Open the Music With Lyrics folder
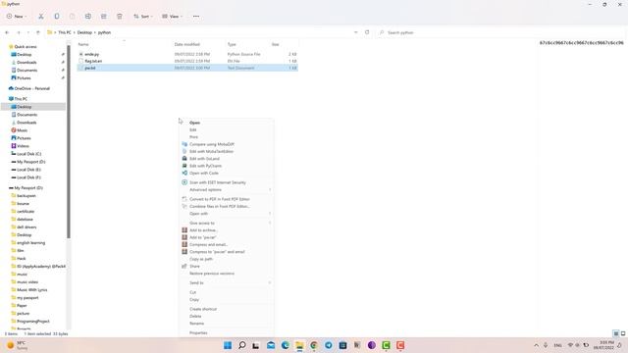The image size is (628, 353). (x=29, y=290)
